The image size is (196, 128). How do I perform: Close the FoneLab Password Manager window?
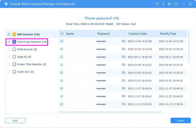click(190, 4)
